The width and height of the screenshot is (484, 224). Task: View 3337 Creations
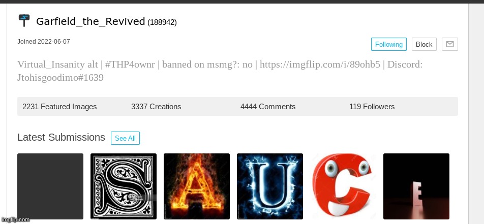coord(156,107)
